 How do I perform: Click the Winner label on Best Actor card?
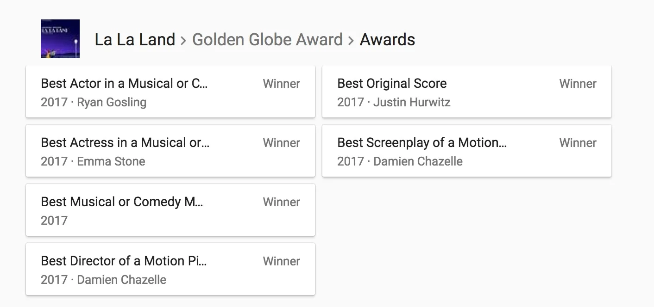281,84
